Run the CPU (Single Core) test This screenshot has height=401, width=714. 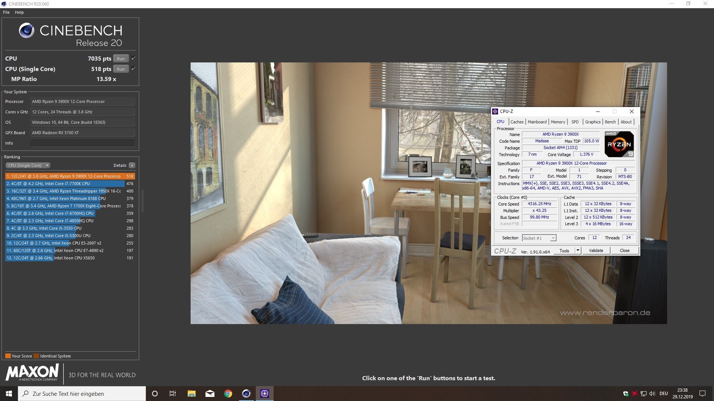tap(121, 69)
